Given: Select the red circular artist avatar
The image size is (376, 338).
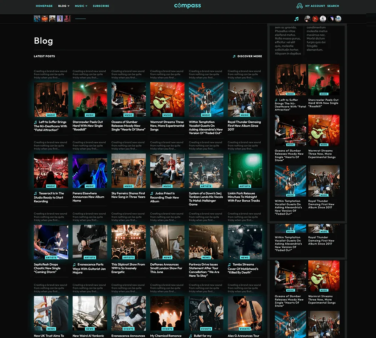Looking at the screenshot, I should (x=315, y=19).
